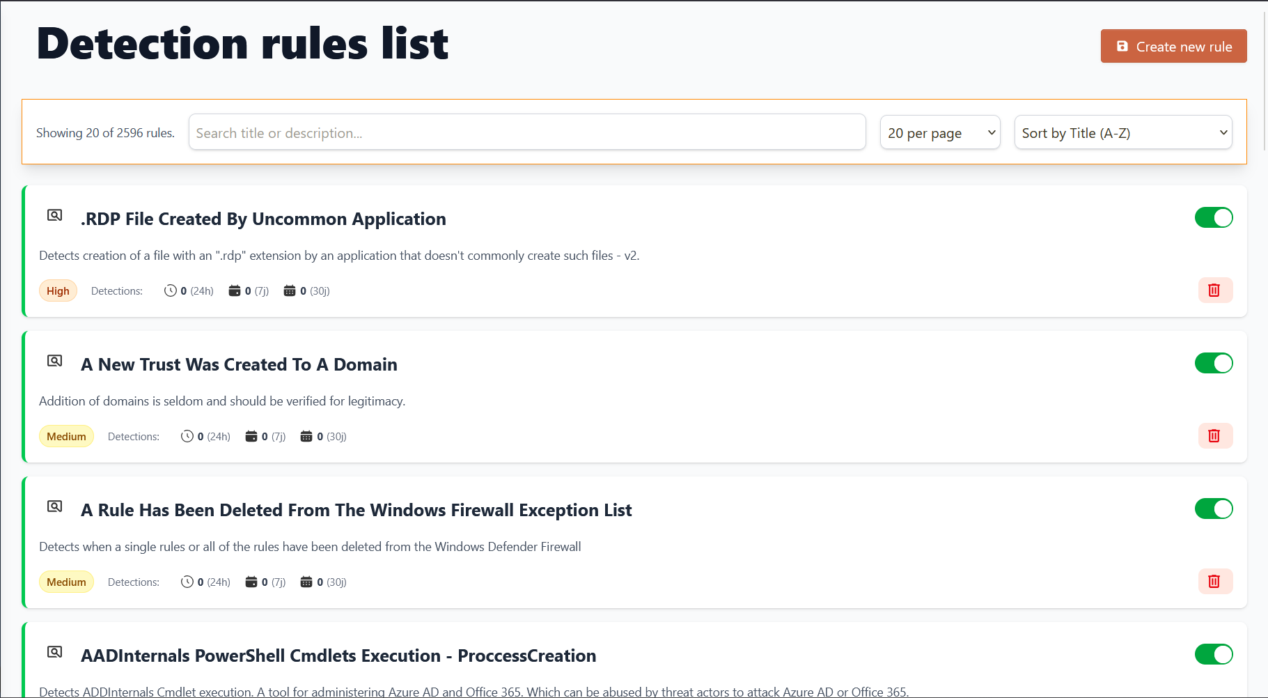Toggle the AADInternals PowerShell Cmdlets rule
The width and height of the screenshot is (1268, 698).
tap(1214, 655)
